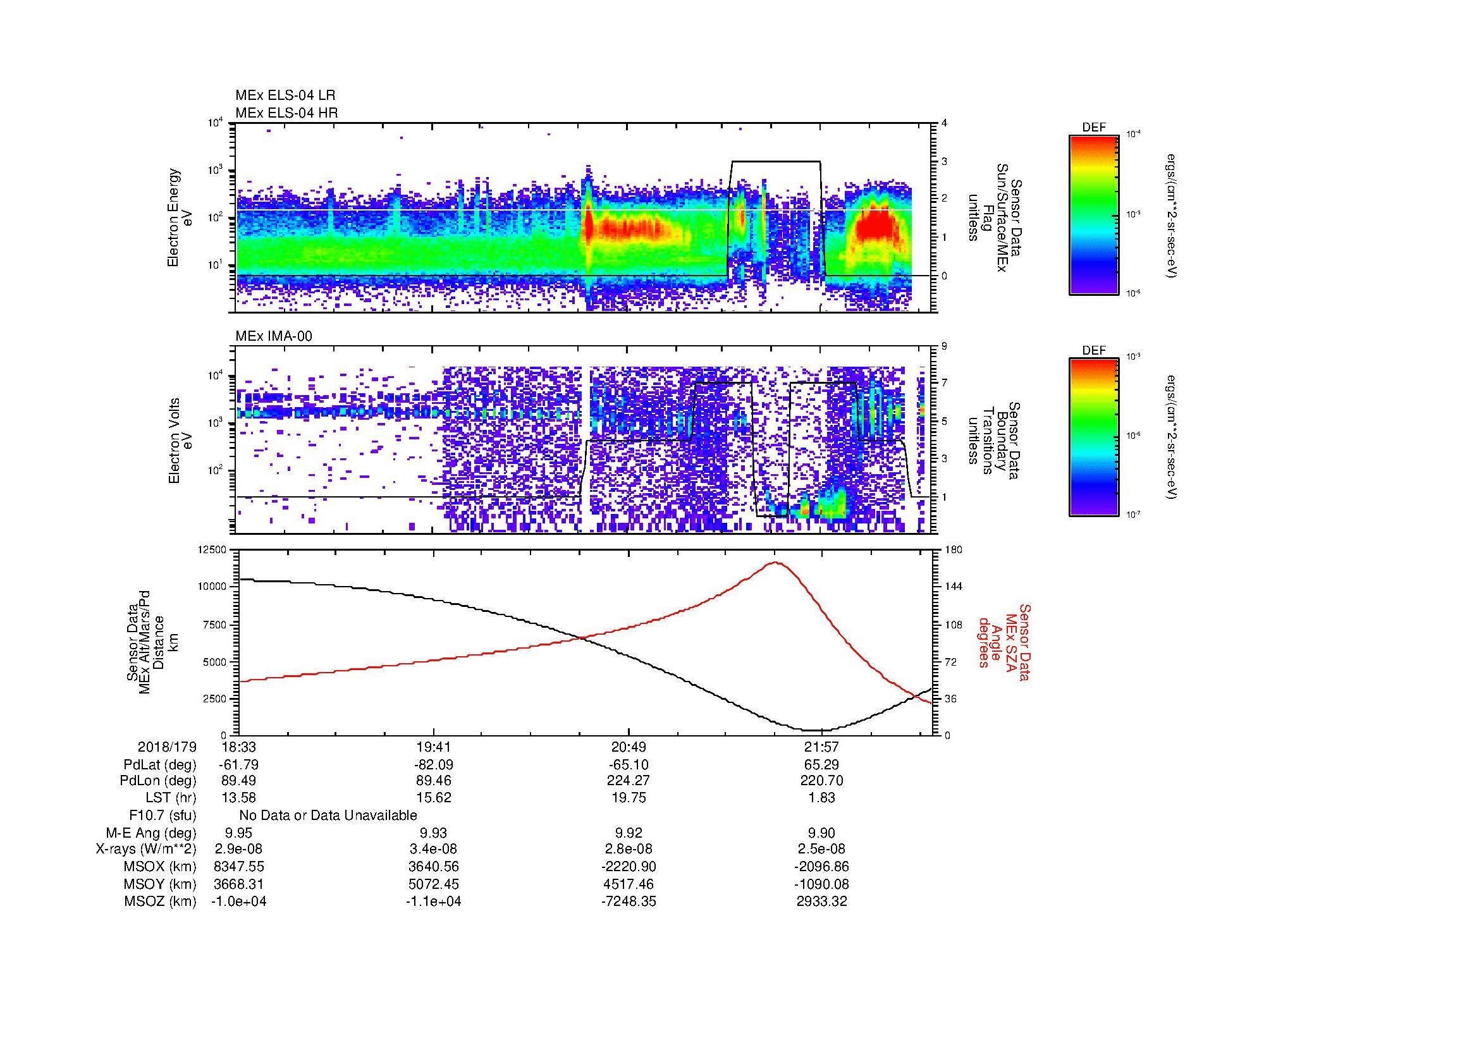This screenshot has height=1045, width=1479.
Task: Click the MSOX value "-2220.90"
Action: [x=628, y=867]
